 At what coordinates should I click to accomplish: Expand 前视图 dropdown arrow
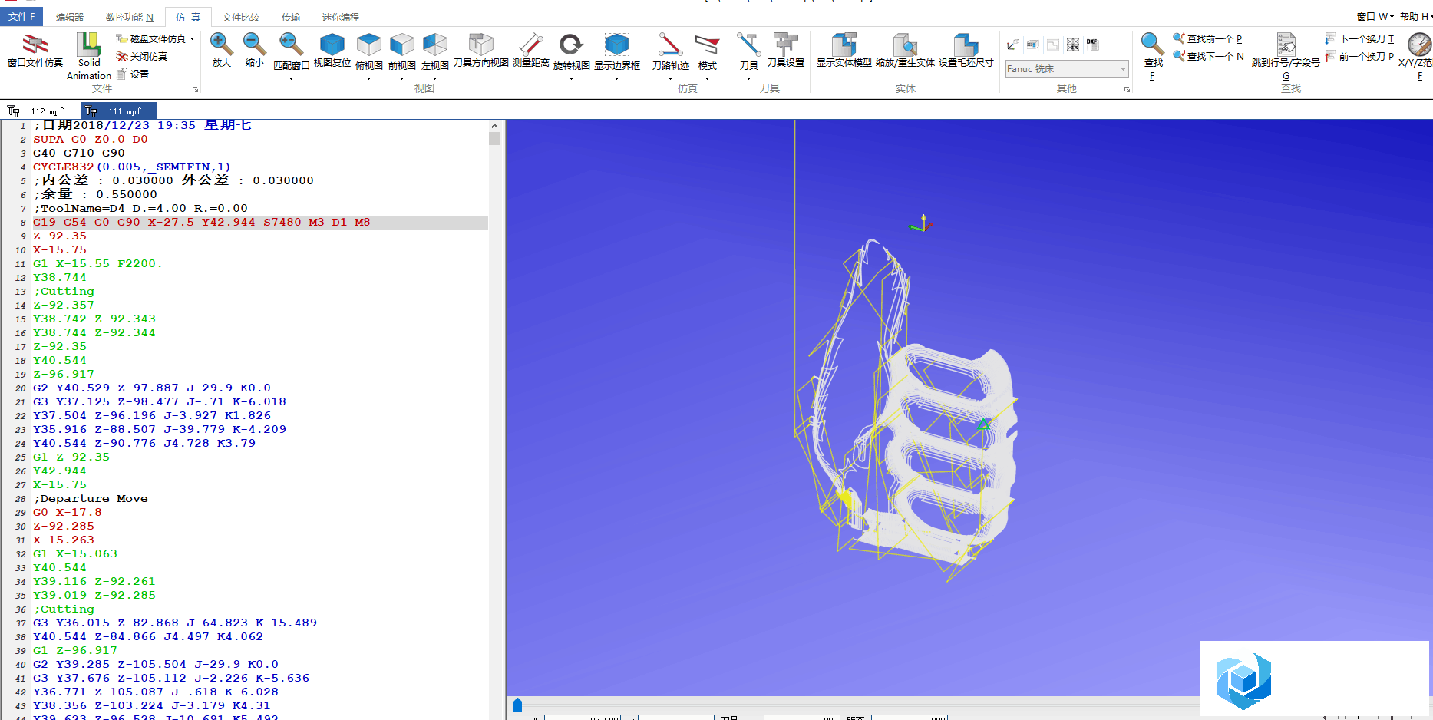pos(402,78)
